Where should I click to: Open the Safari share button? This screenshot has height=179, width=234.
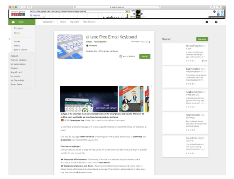[x=212, y=7]
